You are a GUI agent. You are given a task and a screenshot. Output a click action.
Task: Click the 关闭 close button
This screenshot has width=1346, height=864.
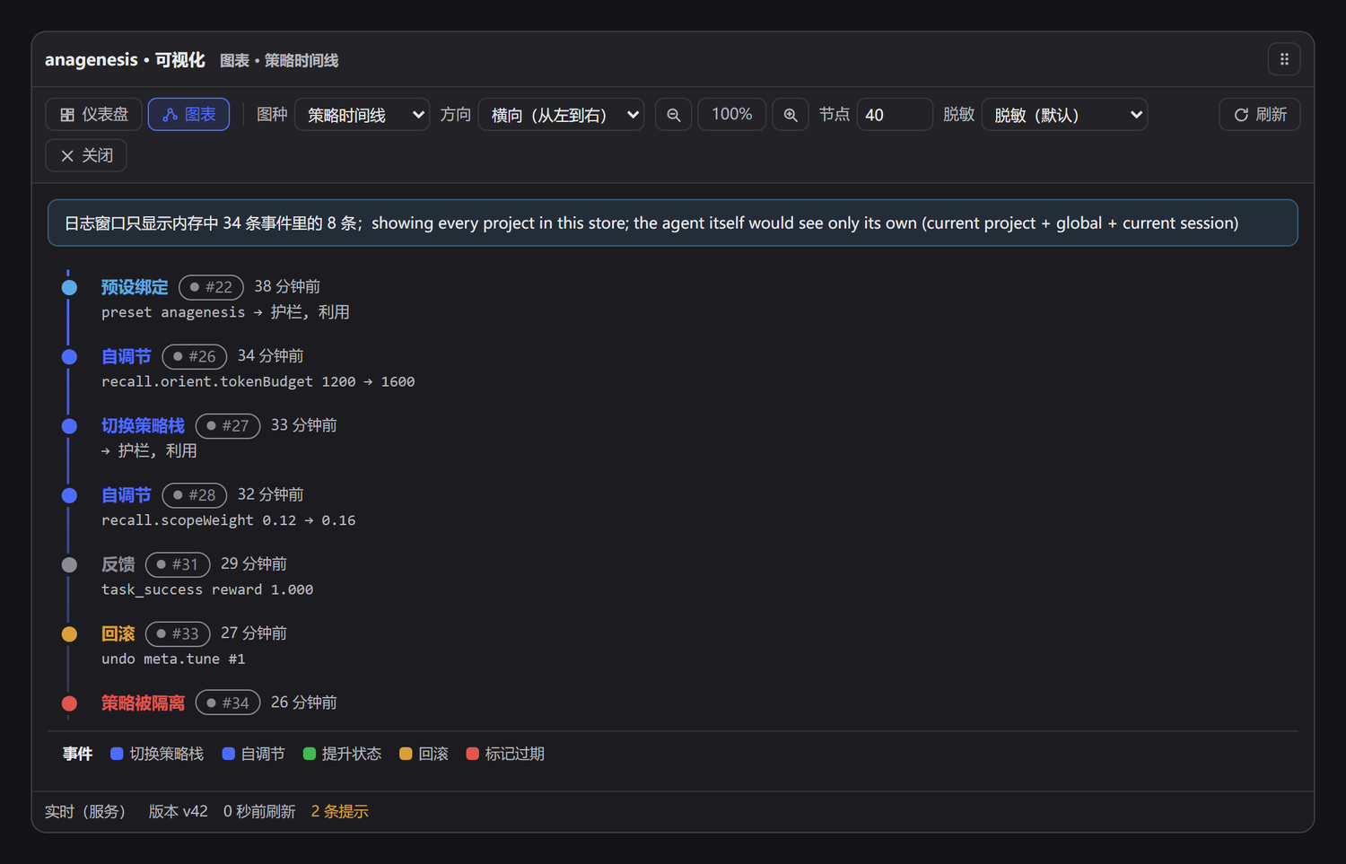86,155
